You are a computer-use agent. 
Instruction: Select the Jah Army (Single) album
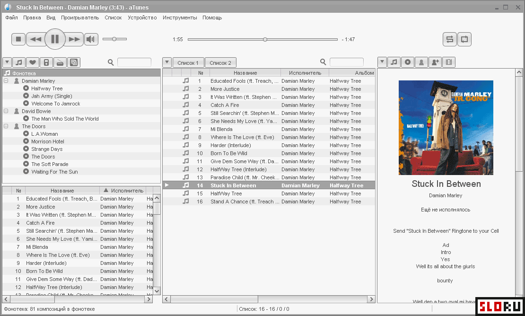coord(52,96)
